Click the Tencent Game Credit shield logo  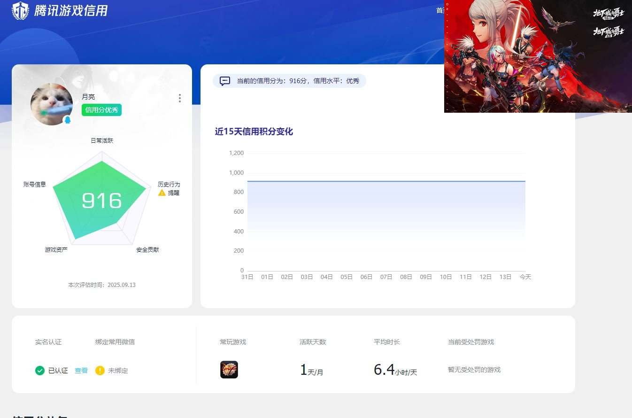pos(20,10)
